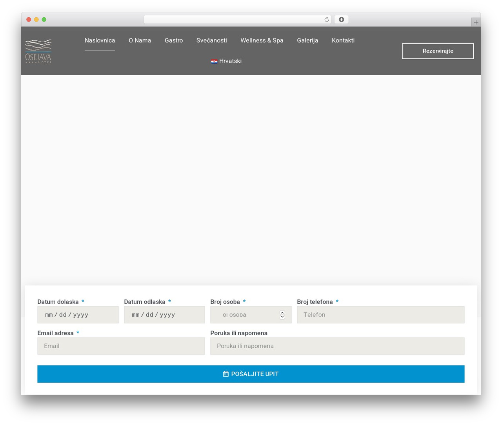This screenshot has width=502, height=425.
Task: Click the Email adresa label
Action: pos(56,333)
